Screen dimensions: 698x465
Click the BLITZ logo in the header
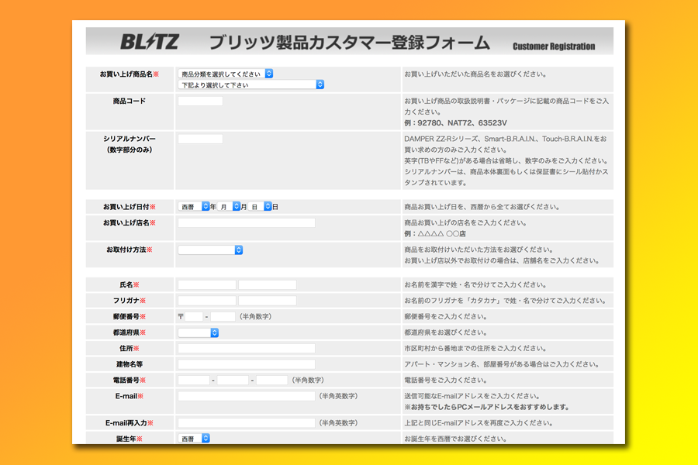150,42
